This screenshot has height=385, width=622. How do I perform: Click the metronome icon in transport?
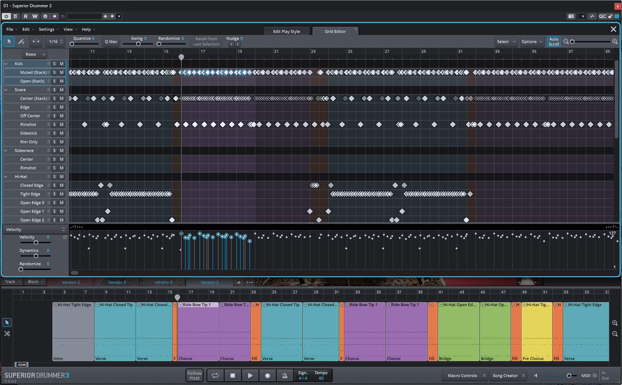285,376
